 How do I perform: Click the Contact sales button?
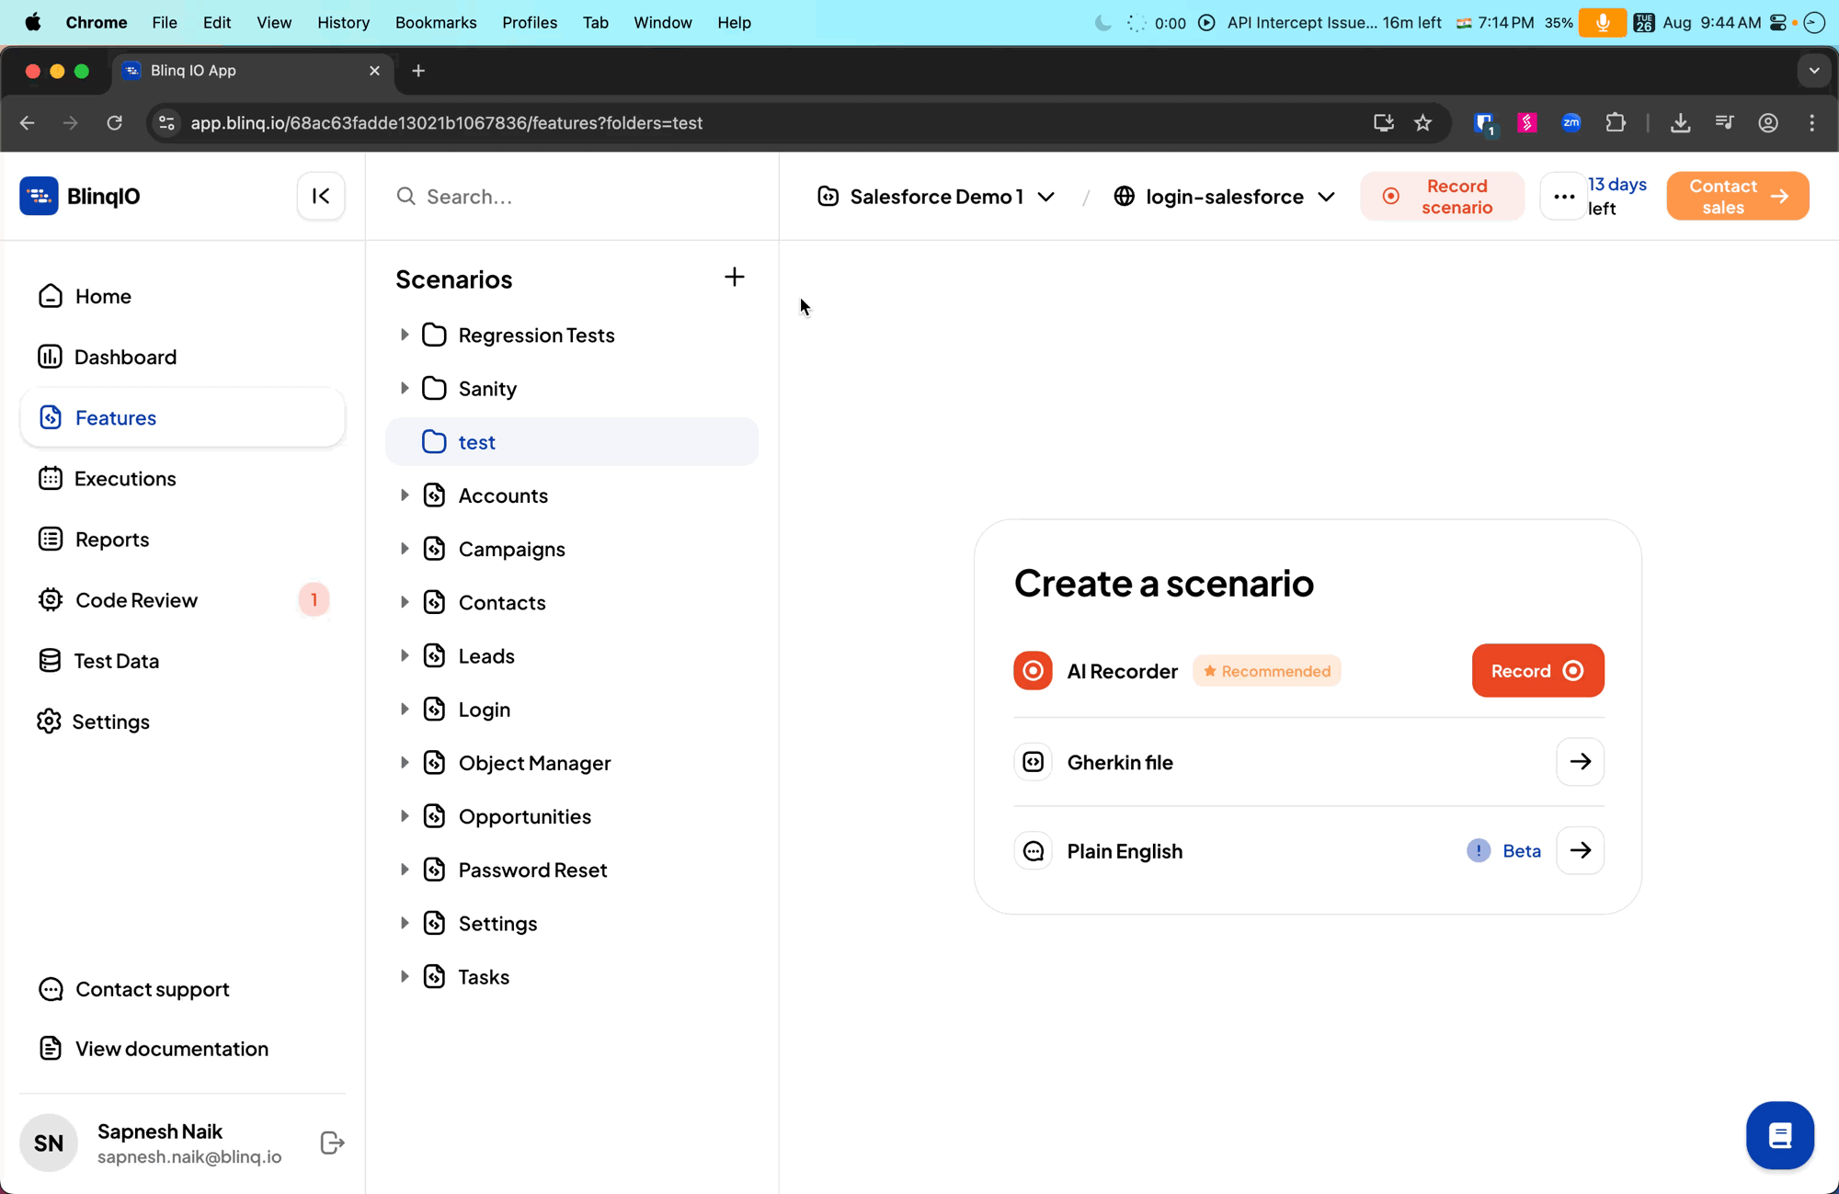point(1737,196)
